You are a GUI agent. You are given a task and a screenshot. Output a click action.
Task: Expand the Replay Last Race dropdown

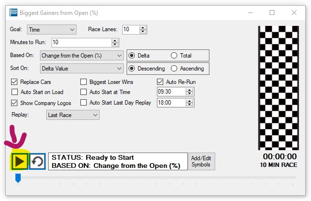tap(73, 115)
